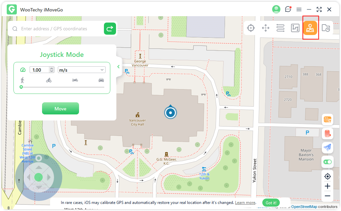The image size is (341, 211).
Task: Click the speed slider handle
Action: click(21, 87)
